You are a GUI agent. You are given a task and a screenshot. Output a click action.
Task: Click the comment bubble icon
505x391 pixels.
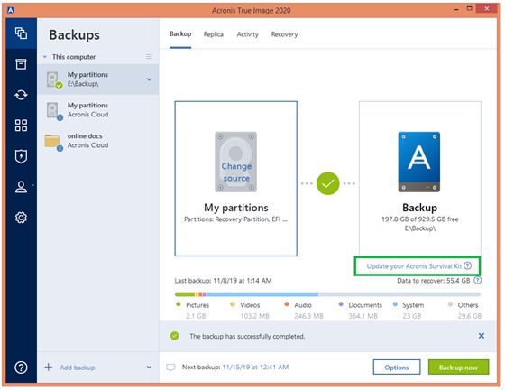170,368
